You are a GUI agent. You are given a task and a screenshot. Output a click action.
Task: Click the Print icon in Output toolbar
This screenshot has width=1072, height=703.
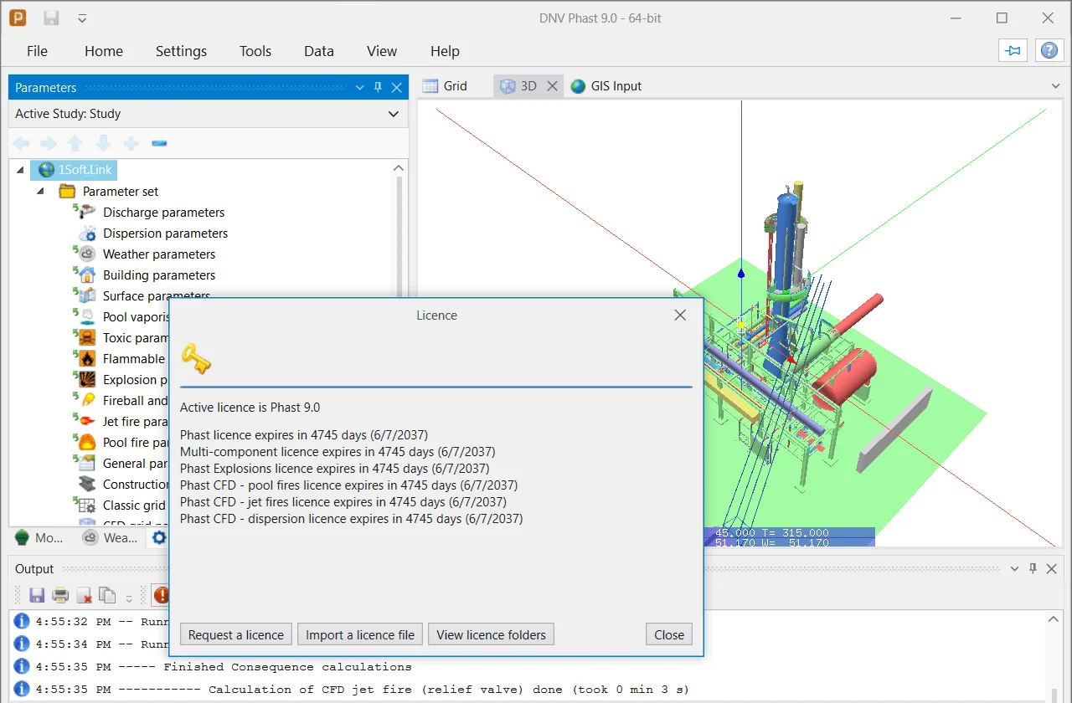60,595
